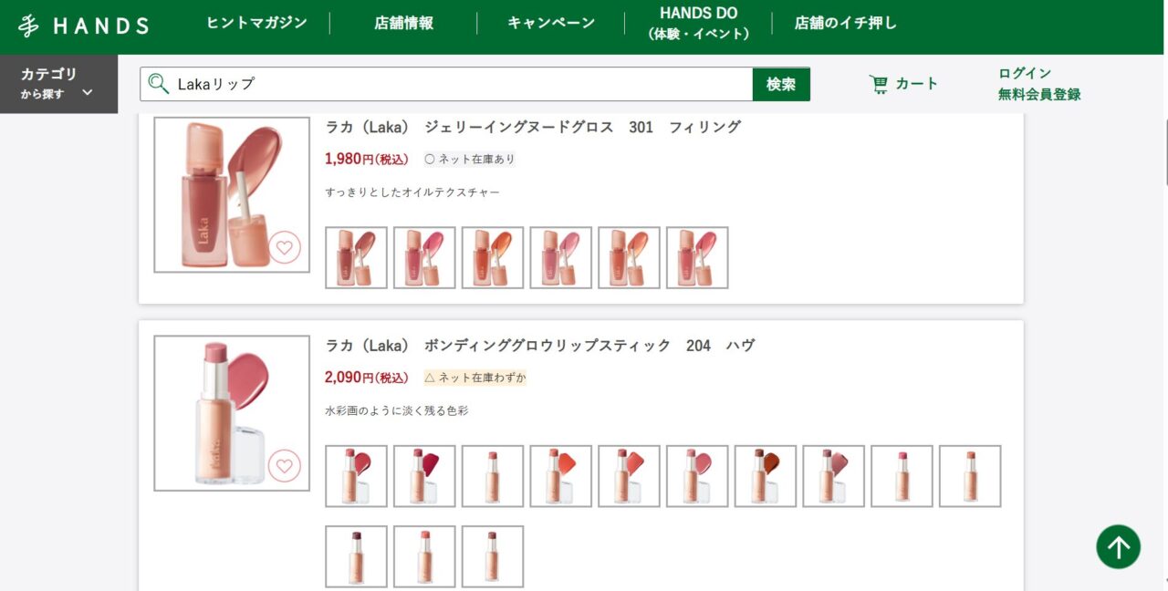This screenshot has height=591, width=1168.
Task: Select first color variant of Jellying Nude Gloss
Action: (356, 257)
